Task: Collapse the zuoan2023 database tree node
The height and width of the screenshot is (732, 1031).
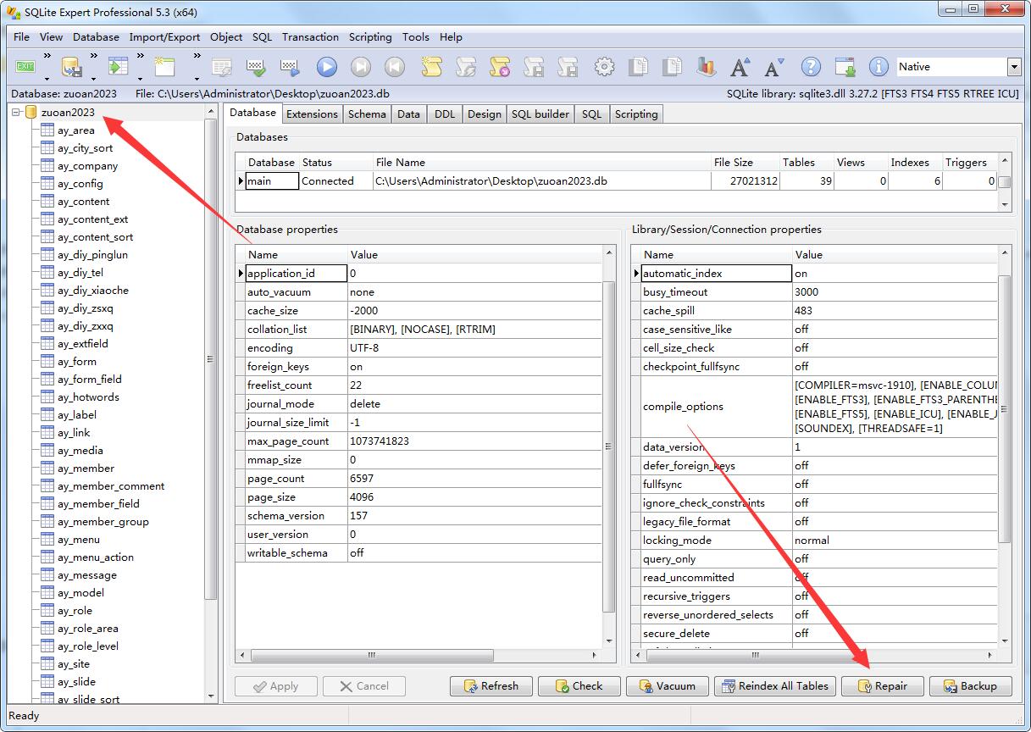Action: tap(16, 112)
